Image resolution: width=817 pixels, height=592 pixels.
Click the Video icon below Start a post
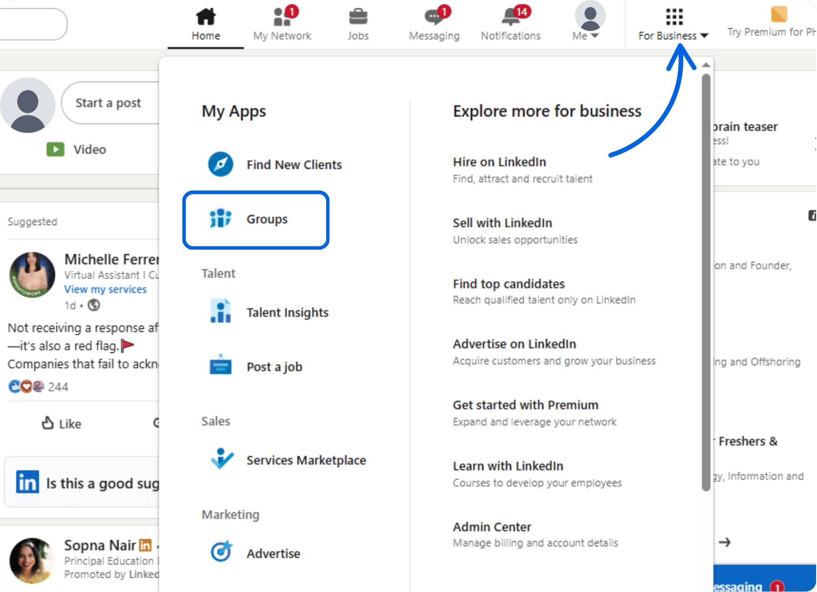coord(55,149)
